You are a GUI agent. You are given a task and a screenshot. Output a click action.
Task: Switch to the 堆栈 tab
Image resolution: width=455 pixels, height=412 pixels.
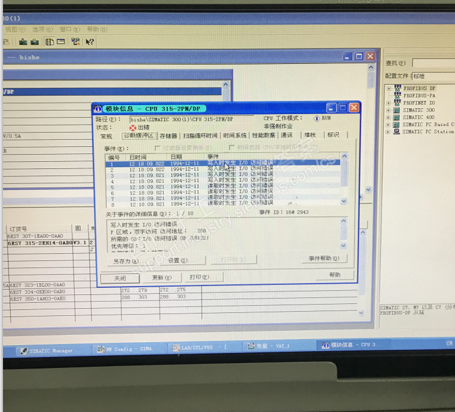pyautogui.click(x=310, y=135)
